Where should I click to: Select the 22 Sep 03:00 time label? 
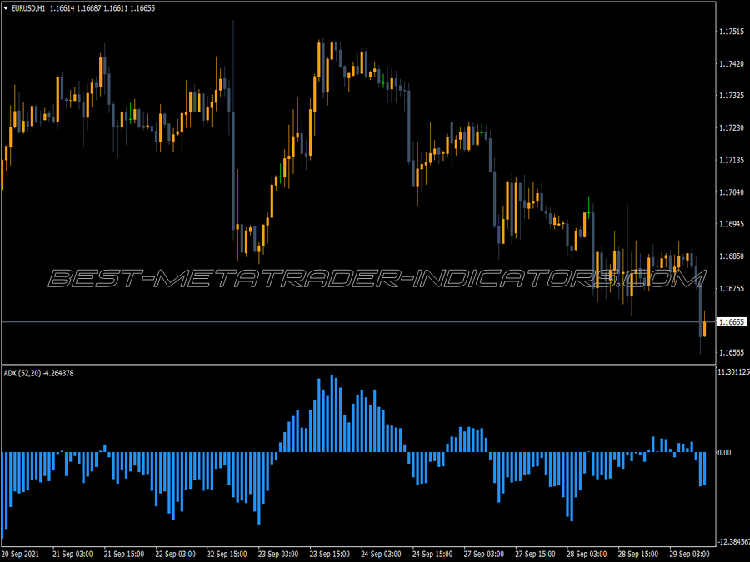176,554
